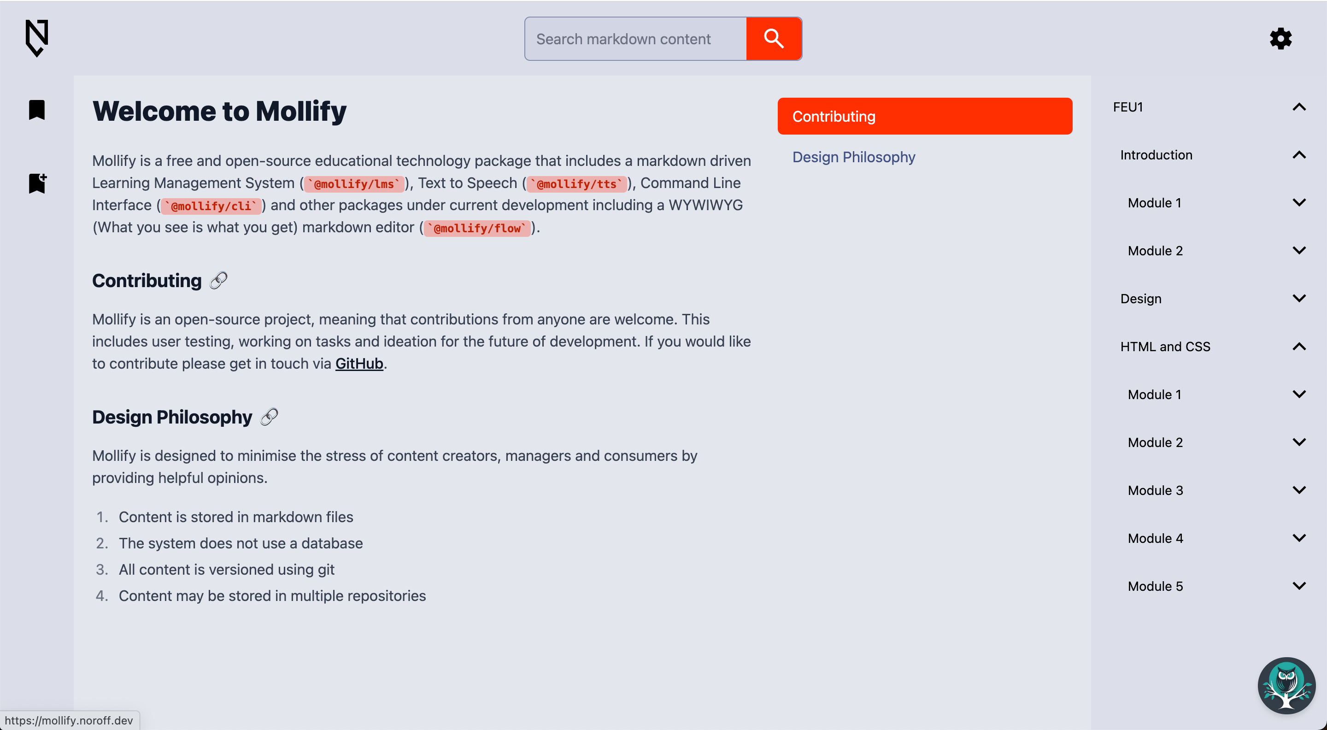
Task: Expand the Design group
Action: pos(1299,299)
